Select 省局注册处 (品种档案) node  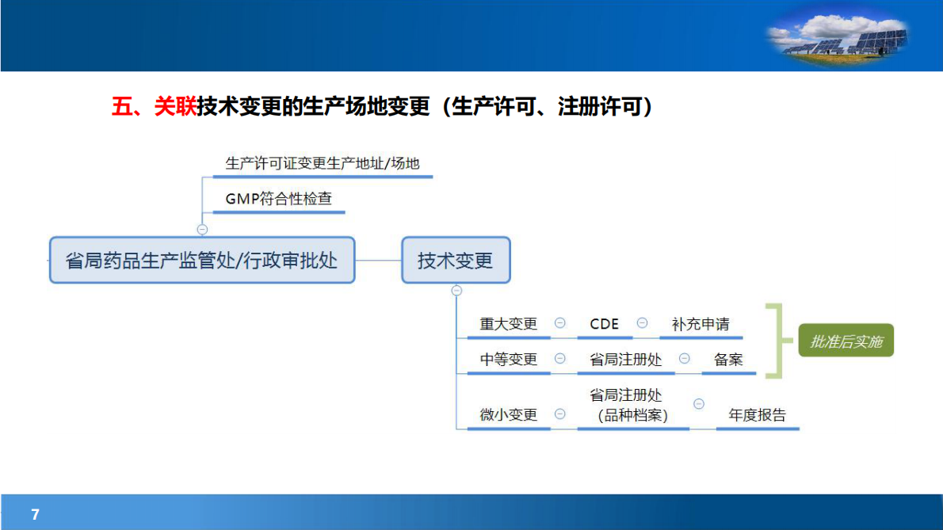(629, 405)
